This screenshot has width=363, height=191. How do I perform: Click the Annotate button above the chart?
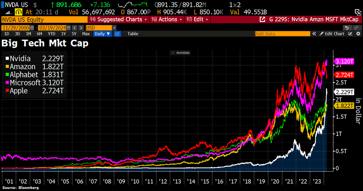coord(180,53)
